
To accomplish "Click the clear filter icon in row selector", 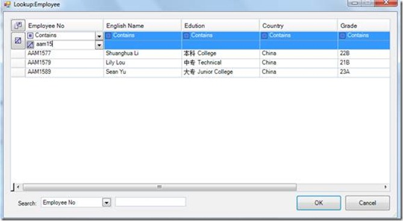I will pos(18,40).
